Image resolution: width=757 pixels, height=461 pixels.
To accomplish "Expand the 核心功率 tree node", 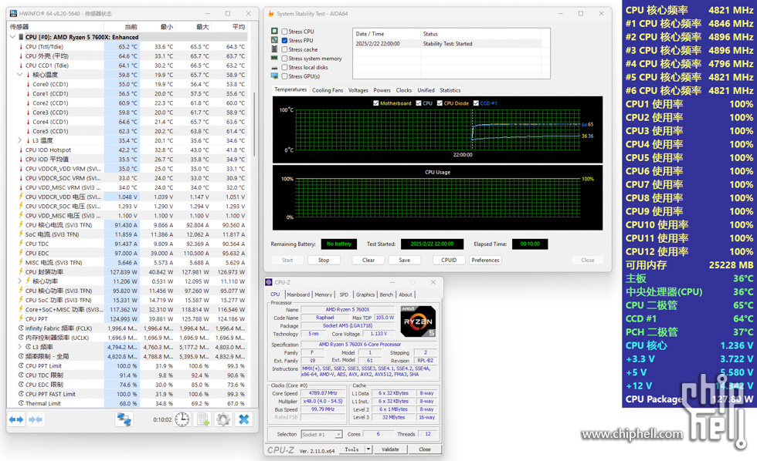I will click(20, 281).
